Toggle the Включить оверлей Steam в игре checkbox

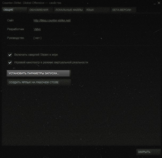tap(10, 55)
